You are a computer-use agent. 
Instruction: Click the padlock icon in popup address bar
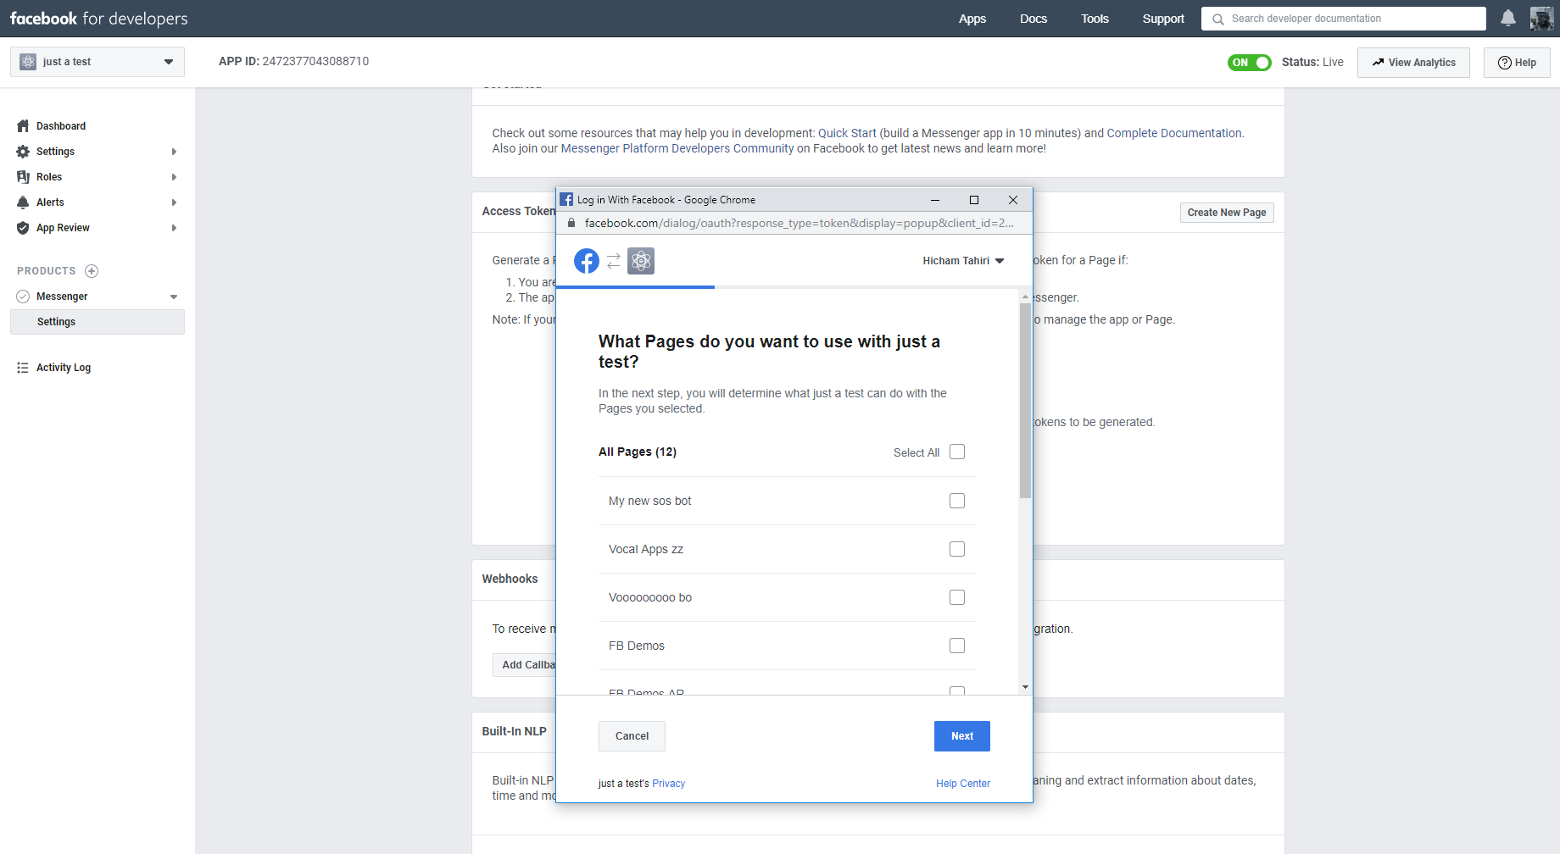pyautogui.click(x=571, y=223)
